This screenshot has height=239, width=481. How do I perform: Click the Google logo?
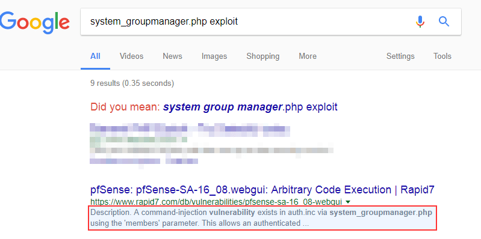coord(34,22)
